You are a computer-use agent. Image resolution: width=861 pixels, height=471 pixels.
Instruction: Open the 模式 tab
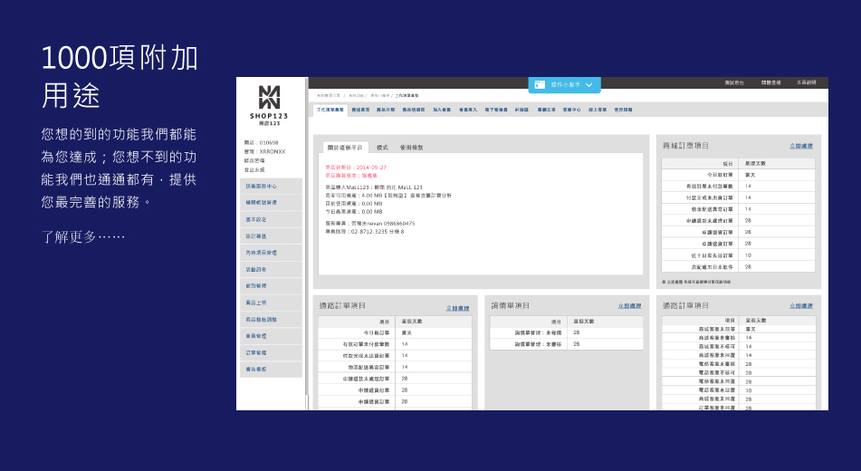[382, 147]
